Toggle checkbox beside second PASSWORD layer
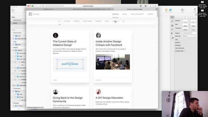This screenshot has height=117, width=208. pyautogui.click(x=15, y=79)
